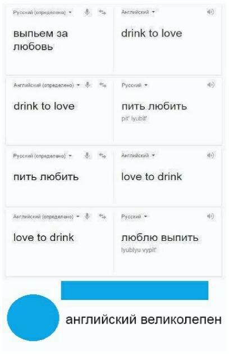Screen dimensions: 229x354
Task: Click microphone above the 'love to drink' source text
Action: (x=87, y=216)
